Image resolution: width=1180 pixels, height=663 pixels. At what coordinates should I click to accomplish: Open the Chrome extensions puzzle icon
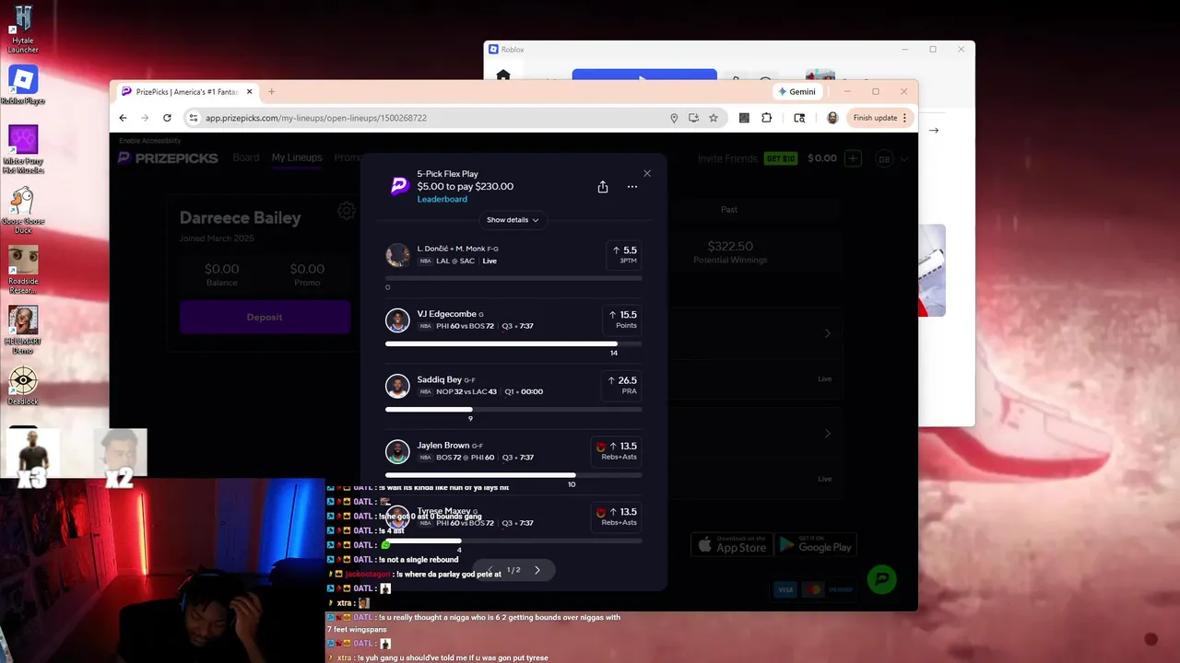tap(766, 118)
